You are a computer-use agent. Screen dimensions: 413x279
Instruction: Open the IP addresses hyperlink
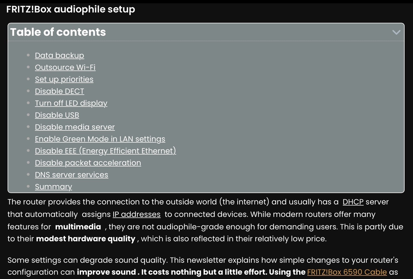click(x=137, y=214)
